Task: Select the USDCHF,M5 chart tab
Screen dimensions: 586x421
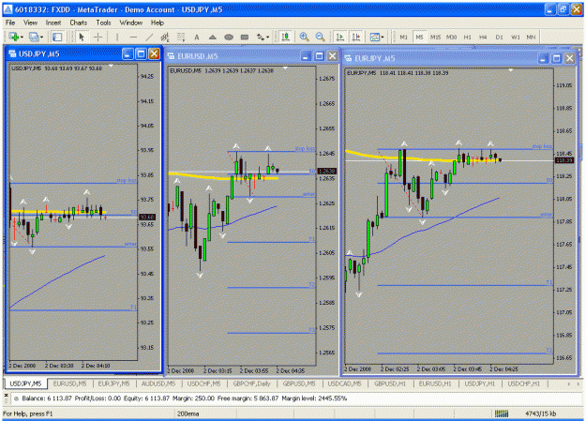Action: (x=204, y=383)
